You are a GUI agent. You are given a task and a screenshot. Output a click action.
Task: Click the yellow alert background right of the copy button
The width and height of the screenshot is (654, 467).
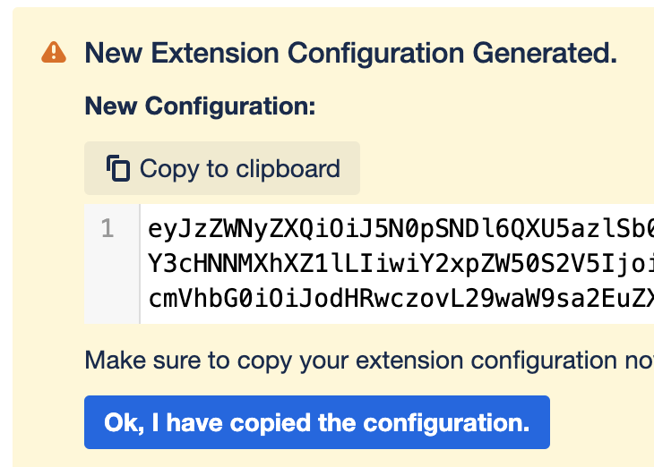pyautogui.click(x=502, y=168)
